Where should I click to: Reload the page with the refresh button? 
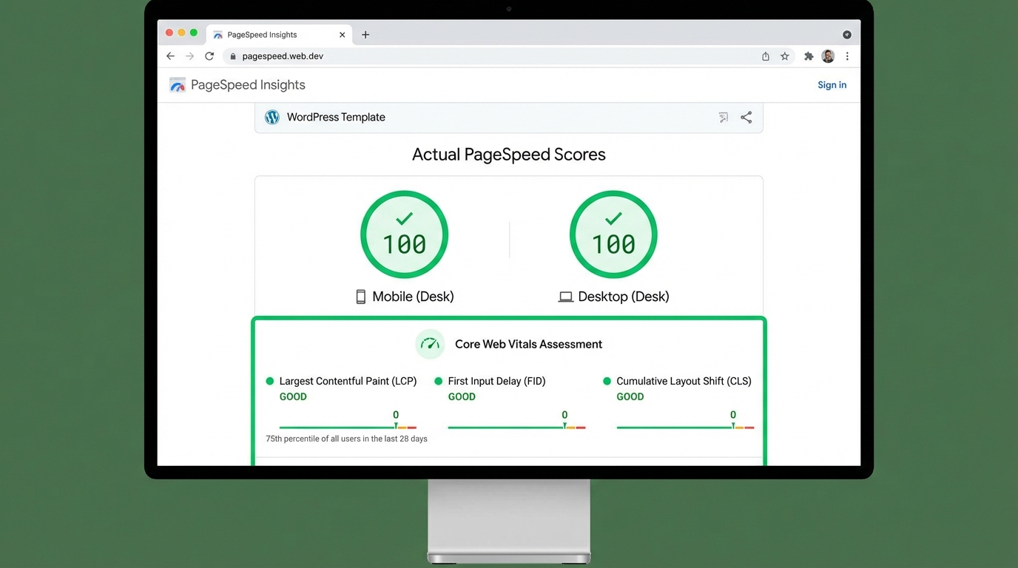click(x=209, y=55)
